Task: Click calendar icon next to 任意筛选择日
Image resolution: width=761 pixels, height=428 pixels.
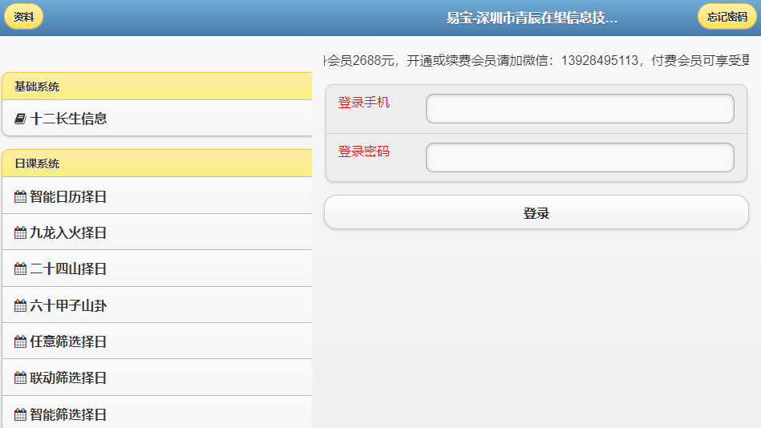Action: [x=20, y=342]
